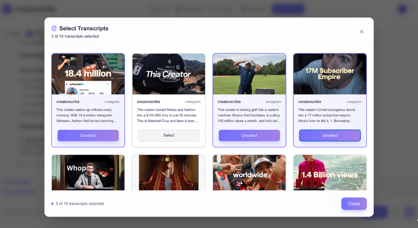This screenshot has height=228, width=418.
Task: Click creatorscribe name on Marshall Cruz card
Action: click(x=149, y=102)
